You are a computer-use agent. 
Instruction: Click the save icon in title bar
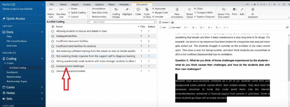[255, 4]
